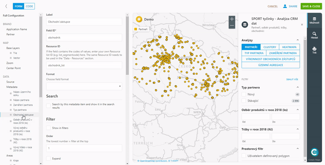The image size is (325, 165).
Task: Click Odběr produktů Do input field
Action: pyautogui.click(x=286, y=116)
